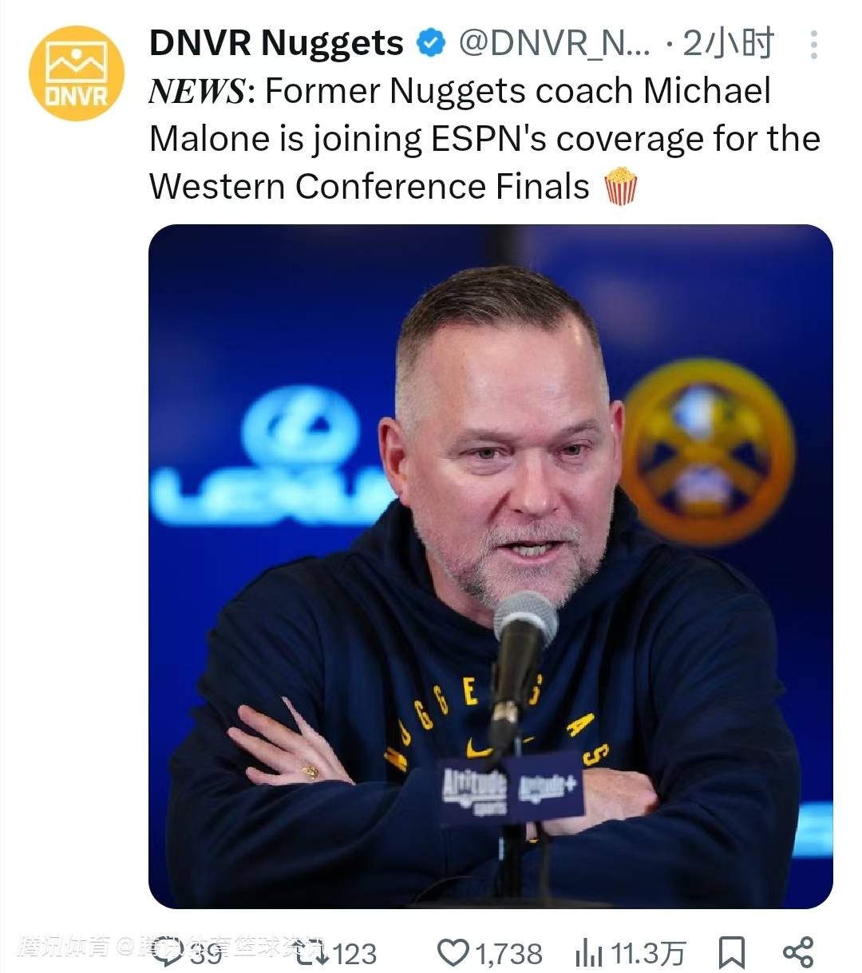Open view analytics bar chart icon
862x973 pixels.
click(589, 952)
